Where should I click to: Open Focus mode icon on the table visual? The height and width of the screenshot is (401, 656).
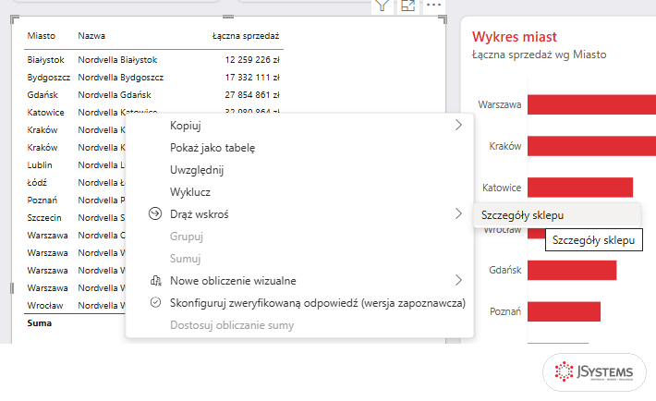(x=407, y=6)
